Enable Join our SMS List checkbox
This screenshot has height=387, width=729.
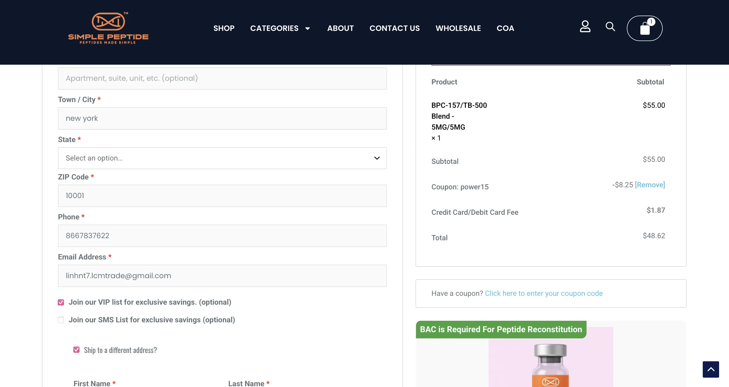point(61,320)
